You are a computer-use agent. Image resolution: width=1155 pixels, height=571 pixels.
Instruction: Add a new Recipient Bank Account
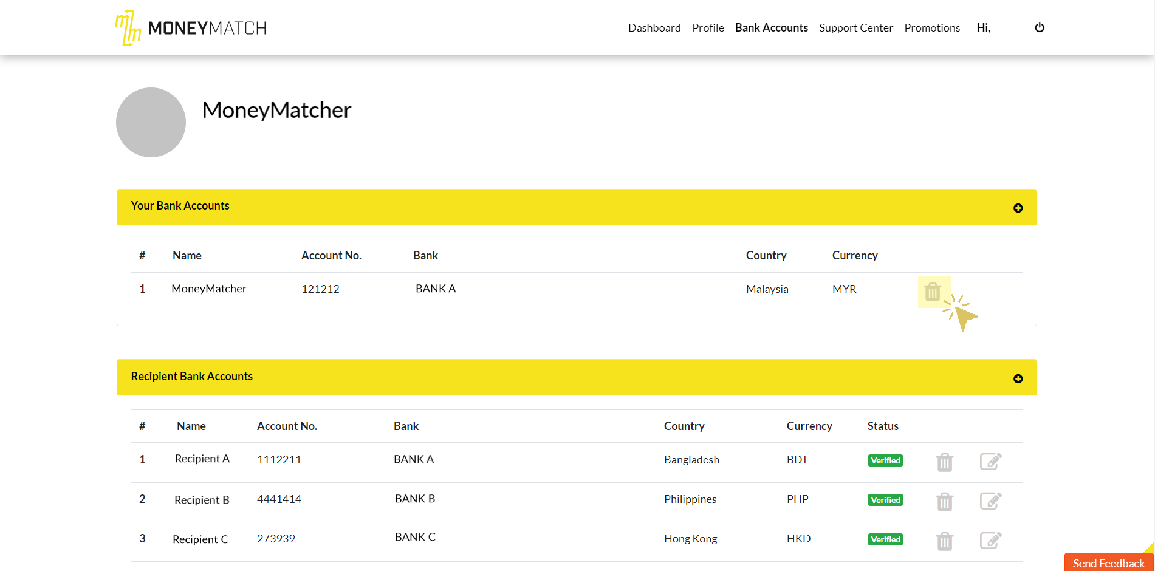1018,379
